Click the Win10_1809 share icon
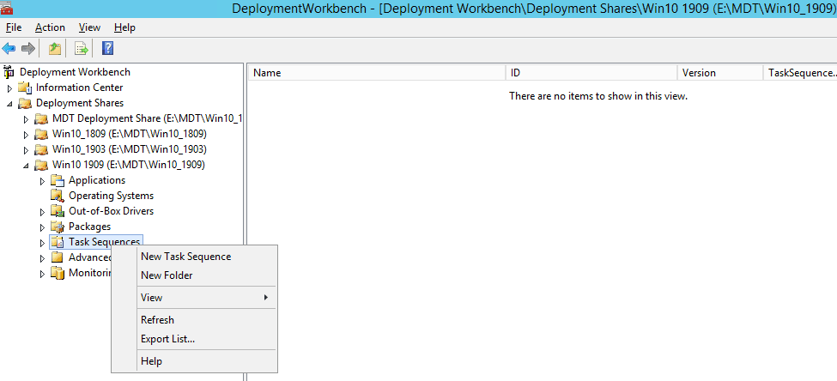Screen dimensions: 837x381 click(x=41, y=134)
